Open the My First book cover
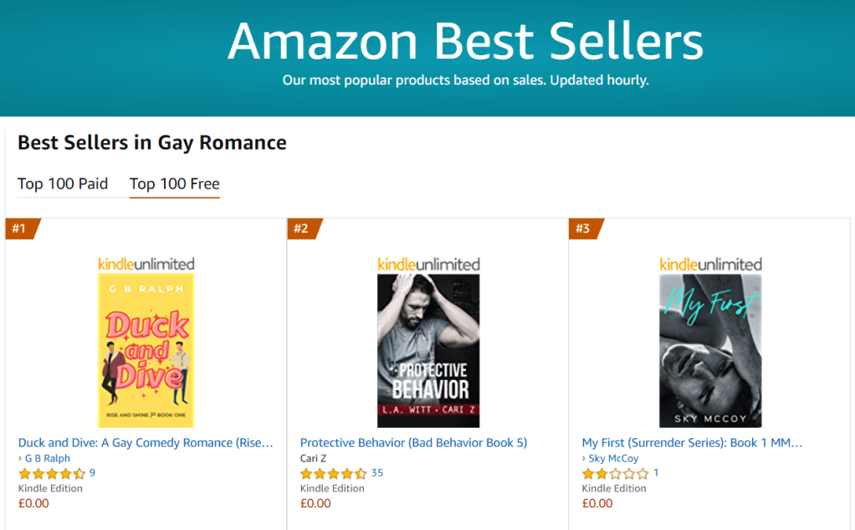855x530 pixels. 710,350
